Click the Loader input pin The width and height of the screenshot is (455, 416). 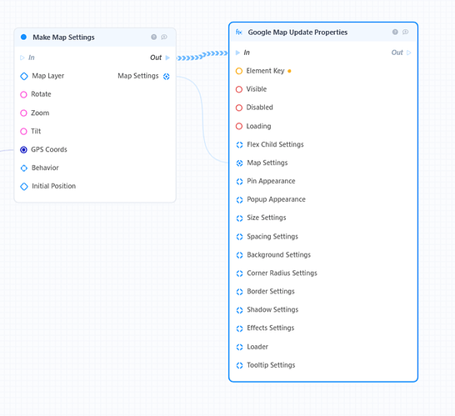239,347
